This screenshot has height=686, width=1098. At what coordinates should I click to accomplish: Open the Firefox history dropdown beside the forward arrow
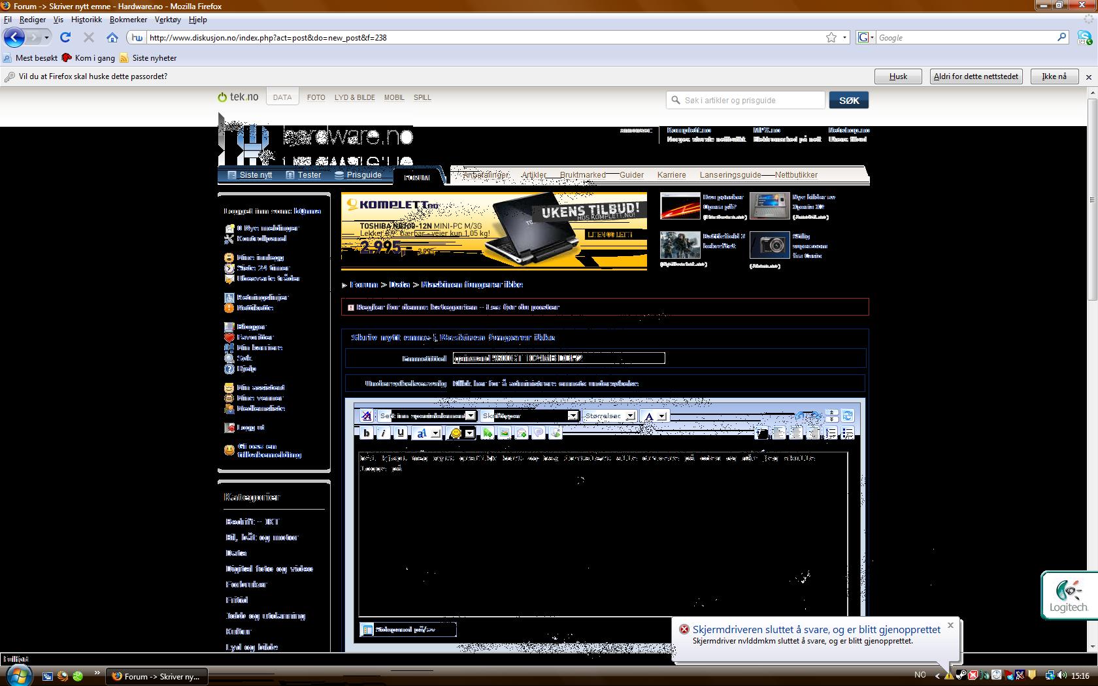point(46,37)
